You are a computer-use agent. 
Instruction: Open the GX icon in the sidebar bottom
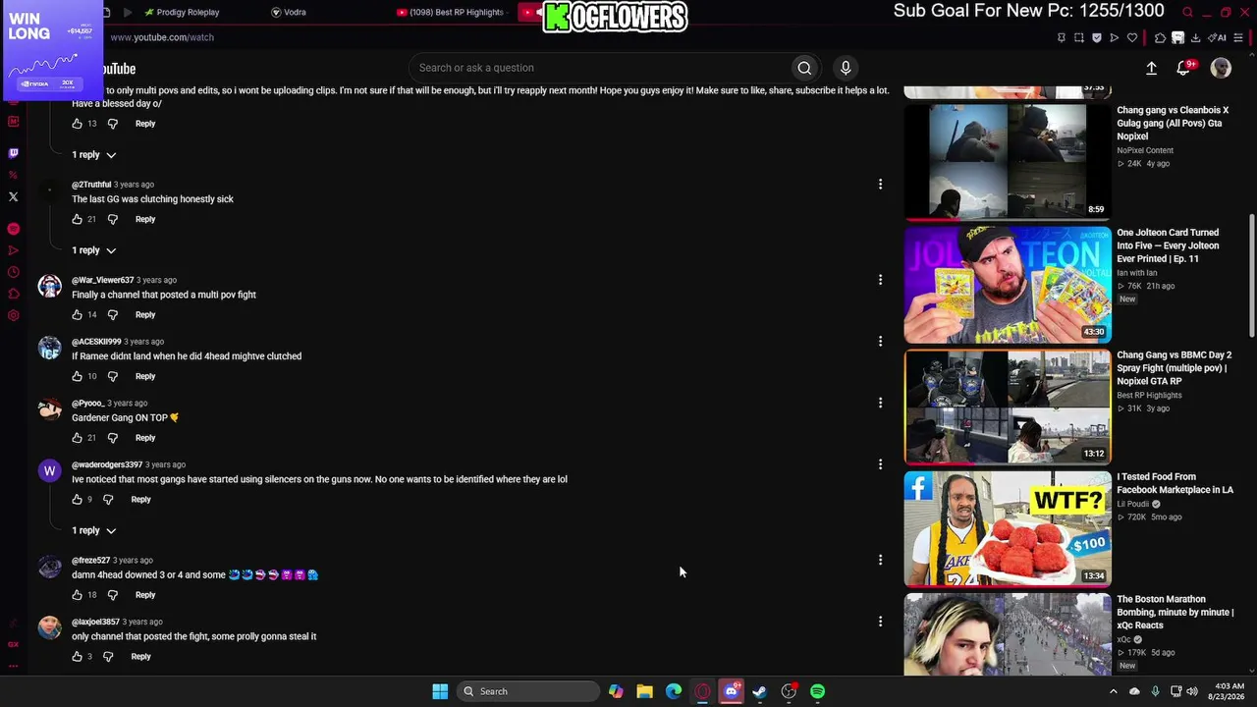(x=13, y=644)
